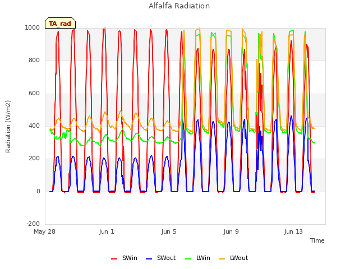Click the Jun 1 tick label

[107, 231]
